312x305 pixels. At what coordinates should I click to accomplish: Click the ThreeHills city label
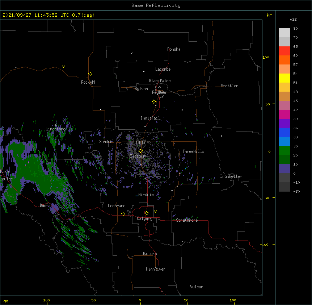[193, 151]
